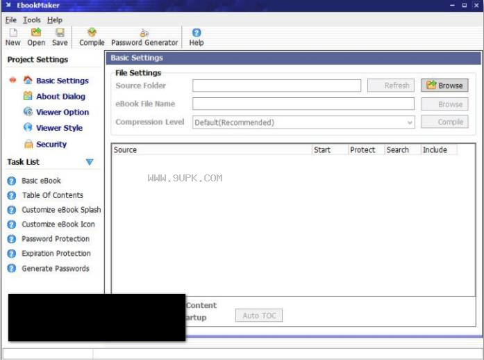Open Help from the toolbar
Screen dimensions: 484x360
click(197, 33)
